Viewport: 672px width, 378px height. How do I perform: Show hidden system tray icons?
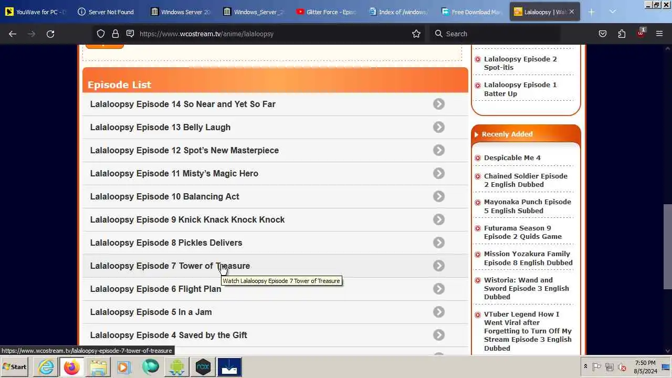tap(585, 367)
